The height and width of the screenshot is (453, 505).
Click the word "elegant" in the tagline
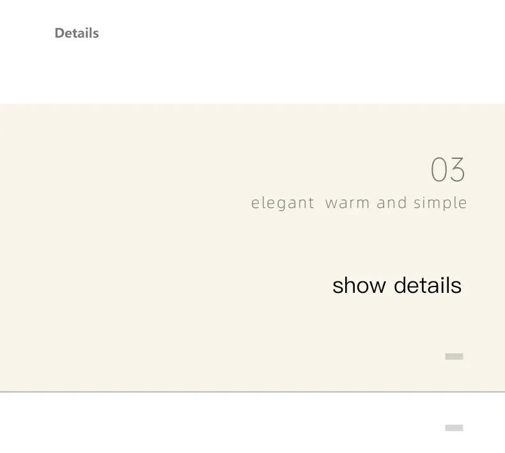(x=283, y=203)
